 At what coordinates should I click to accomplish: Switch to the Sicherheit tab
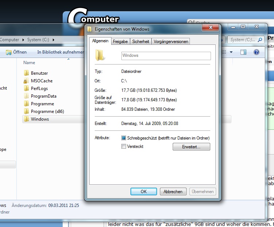[x=141, y=42]
